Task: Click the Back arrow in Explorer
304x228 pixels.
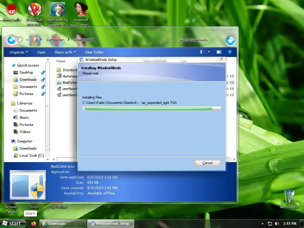Action: [11, 40]
